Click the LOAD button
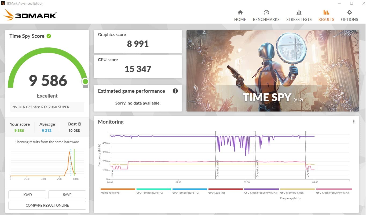The image size is (366, 215). 27,195
